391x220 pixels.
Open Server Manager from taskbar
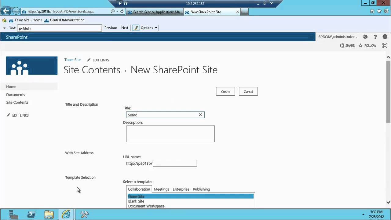(13, 215)
